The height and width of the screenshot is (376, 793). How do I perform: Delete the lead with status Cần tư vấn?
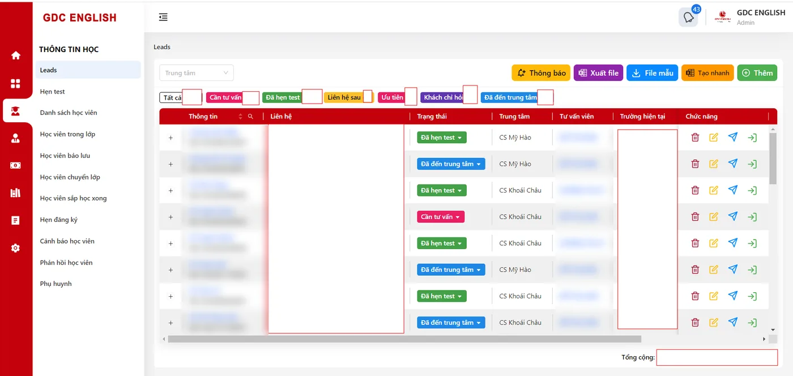point(695,217)
